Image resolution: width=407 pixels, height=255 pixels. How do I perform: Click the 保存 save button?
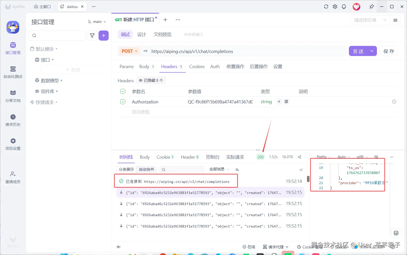coord(389,51)
